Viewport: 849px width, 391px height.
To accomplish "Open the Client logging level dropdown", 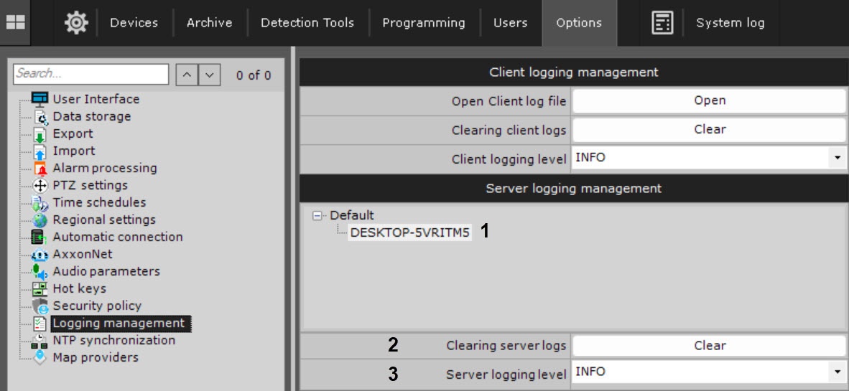I will (837, 158).
